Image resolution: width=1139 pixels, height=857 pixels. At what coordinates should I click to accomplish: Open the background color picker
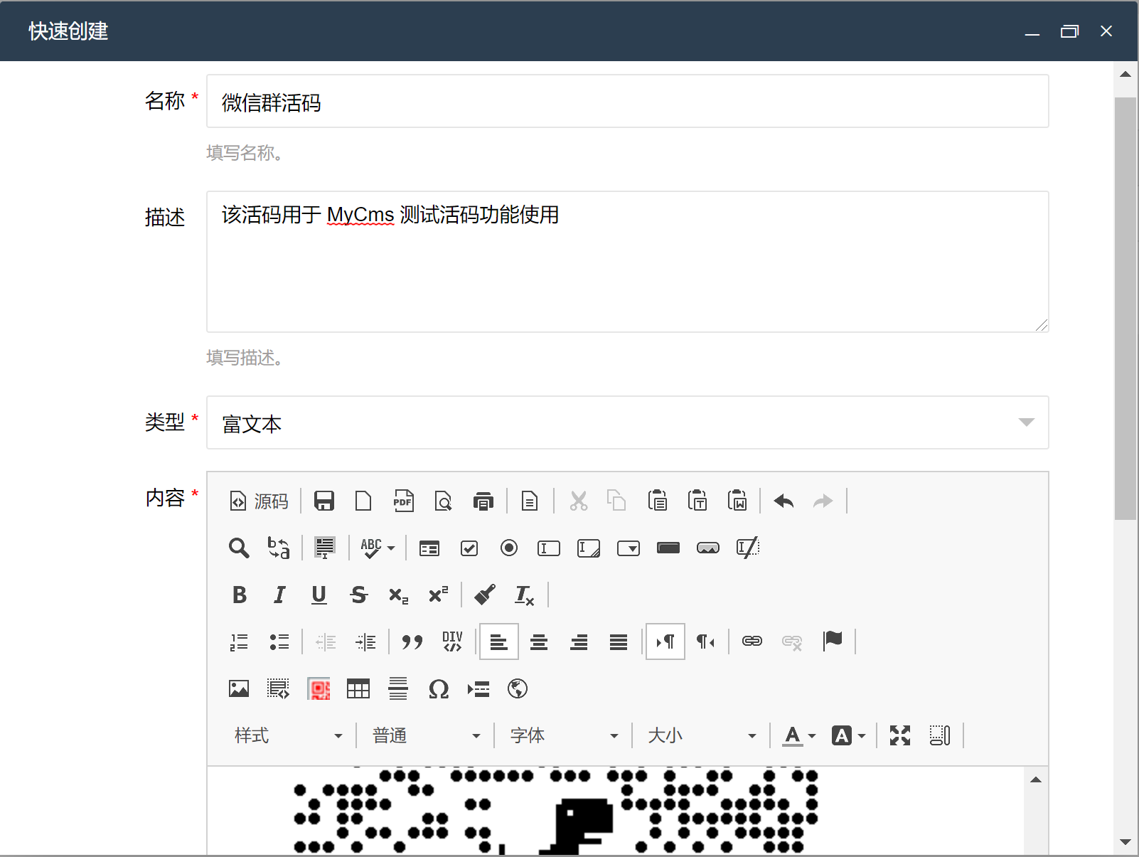[848, 736]
